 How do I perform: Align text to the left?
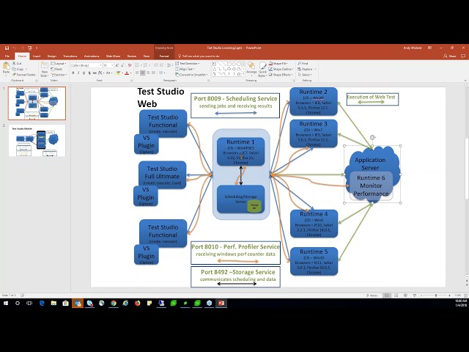[x=137, y=73]
